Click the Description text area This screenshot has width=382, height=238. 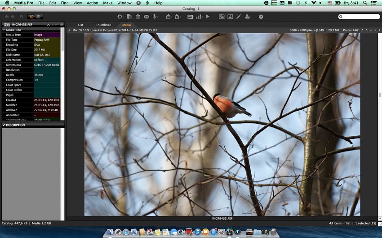tap(31, 174)
